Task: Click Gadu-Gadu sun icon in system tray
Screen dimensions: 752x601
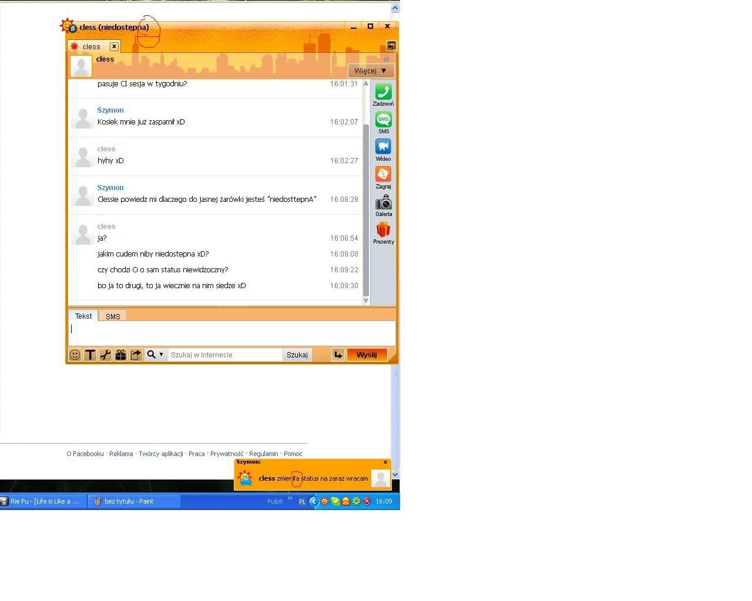Action: click(324, 501)
